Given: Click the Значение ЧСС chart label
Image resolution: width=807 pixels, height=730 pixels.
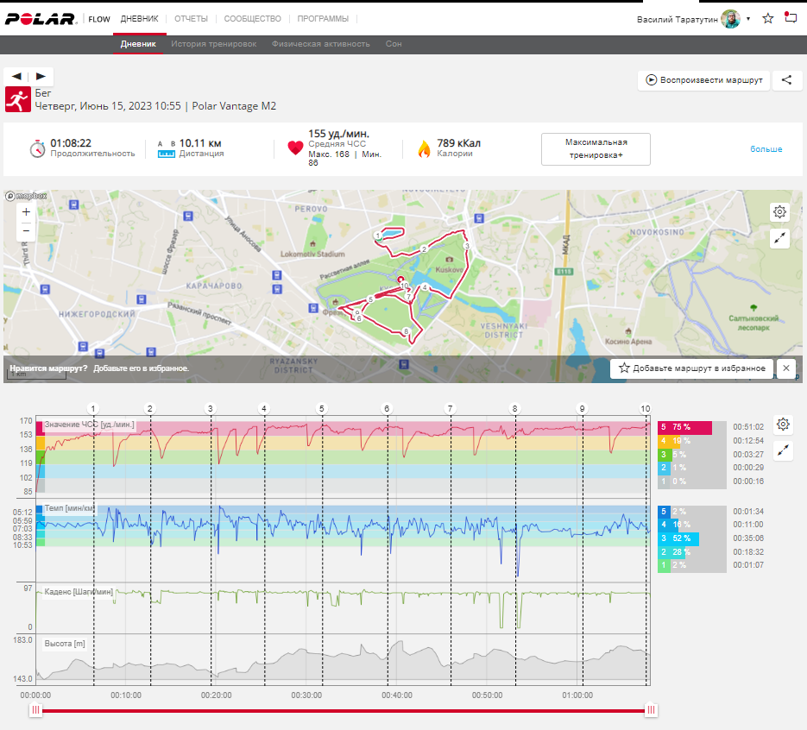Looking at the screenshot, I should coord(89,425).
